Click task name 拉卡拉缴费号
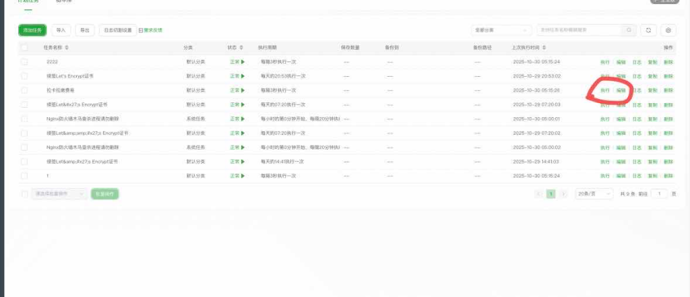 click(60, 91)
